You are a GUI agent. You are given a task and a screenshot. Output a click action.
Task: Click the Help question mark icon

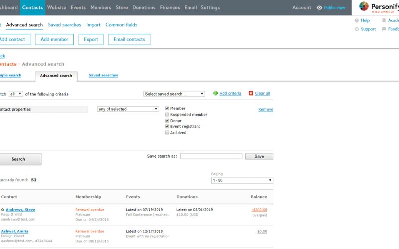click(x=356, y=21)
